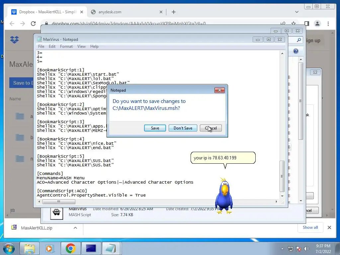Image resolution: width=340 pixels, height=255 pixels.
Task: Go forward in Chrome
Action: click(x=23, y=24)
